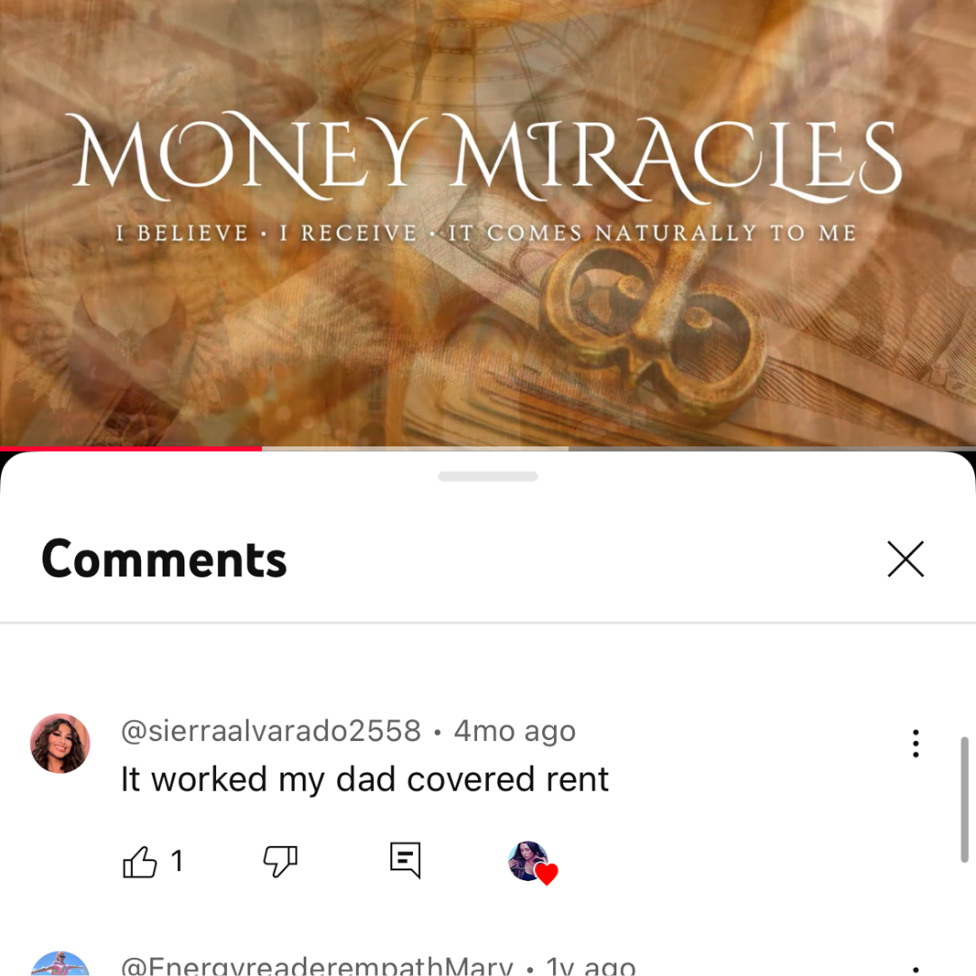Viewport: 976px width, 976px height.
Task: Tap the Comments header title
Action: (164, 559)
